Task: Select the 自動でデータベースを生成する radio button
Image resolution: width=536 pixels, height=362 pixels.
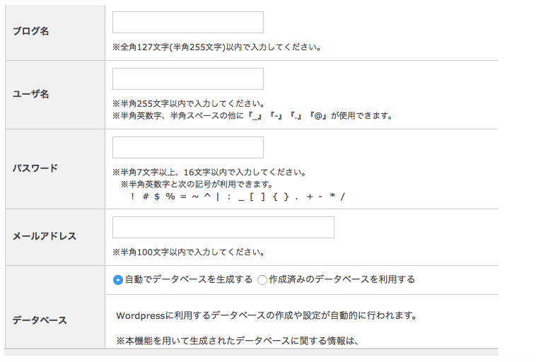Action: 118,280
